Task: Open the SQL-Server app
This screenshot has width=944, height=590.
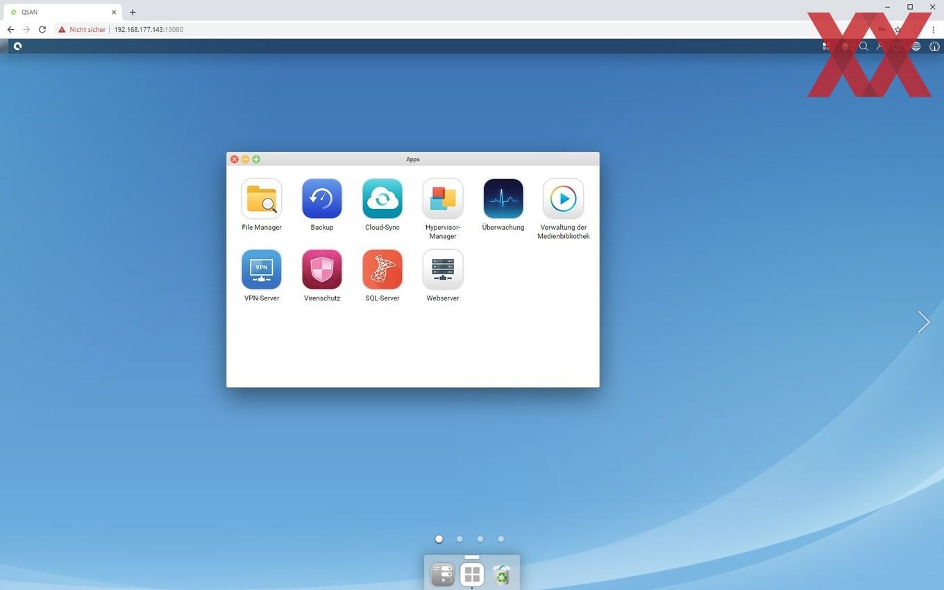Action: (x=382, y=269)
